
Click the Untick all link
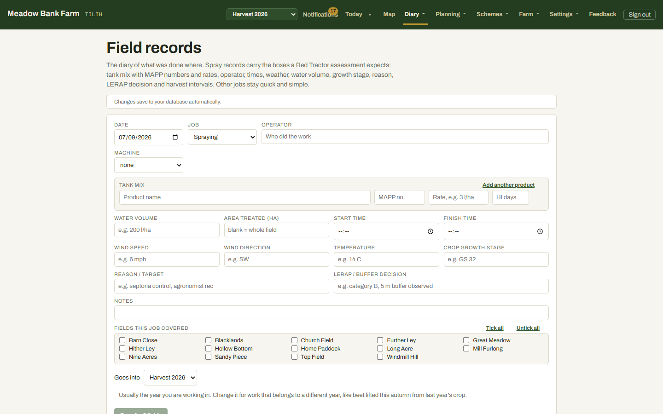point(528,328)
